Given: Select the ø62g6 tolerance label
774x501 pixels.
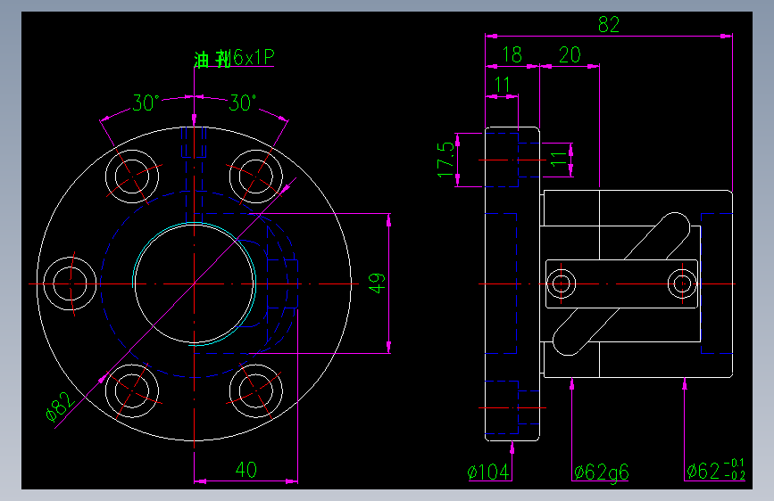Looking at the screenshot, I should click(601, 472).
